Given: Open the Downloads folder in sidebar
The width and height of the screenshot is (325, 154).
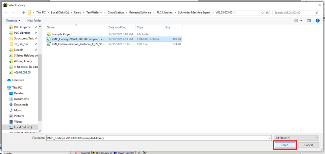Looking at the screenshot, I should [21, 104].
